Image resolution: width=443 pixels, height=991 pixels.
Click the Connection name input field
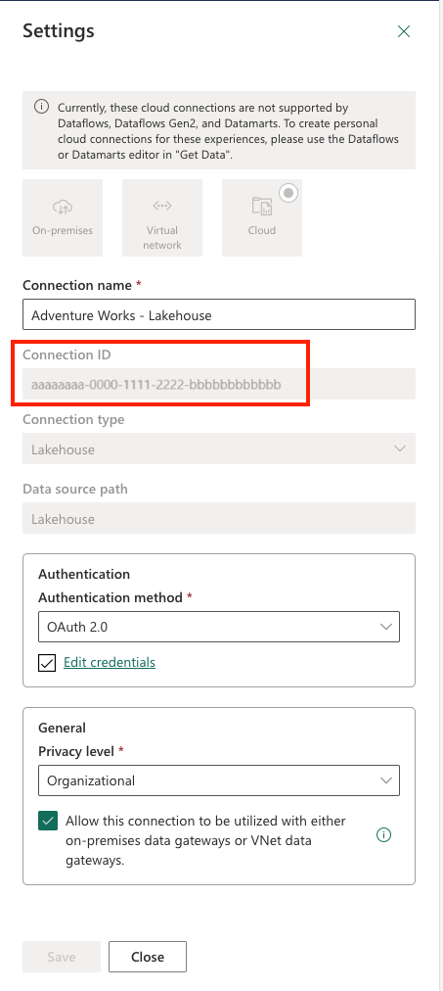click(219, 314)
